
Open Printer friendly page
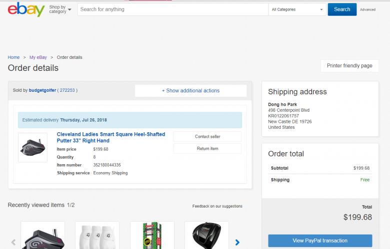[349, 66]
